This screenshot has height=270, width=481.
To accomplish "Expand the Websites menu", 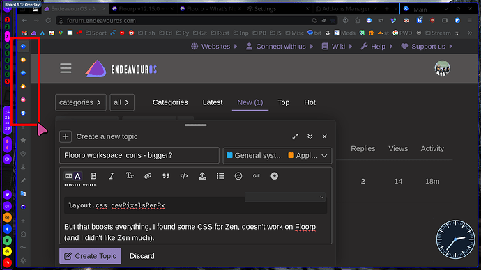I will coord(214,47).
